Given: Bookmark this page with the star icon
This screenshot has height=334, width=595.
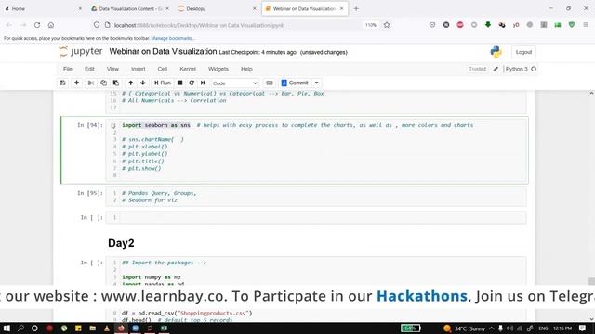Looking at the screenshot, I should (387, 25).
